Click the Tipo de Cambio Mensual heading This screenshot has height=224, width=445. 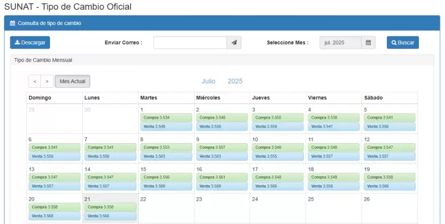point(43,60)
